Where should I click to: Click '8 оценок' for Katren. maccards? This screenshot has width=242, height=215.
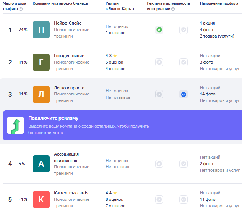(x=114, y=199)
